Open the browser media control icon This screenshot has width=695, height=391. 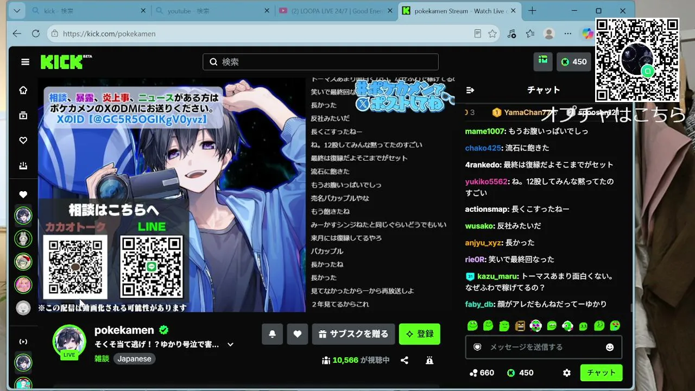511,34
